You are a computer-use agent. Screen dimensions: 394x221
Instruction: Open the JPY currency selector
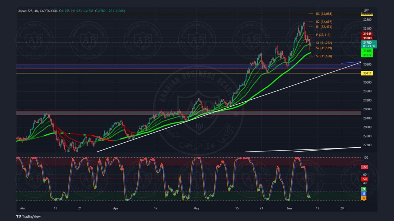[366, 11]
